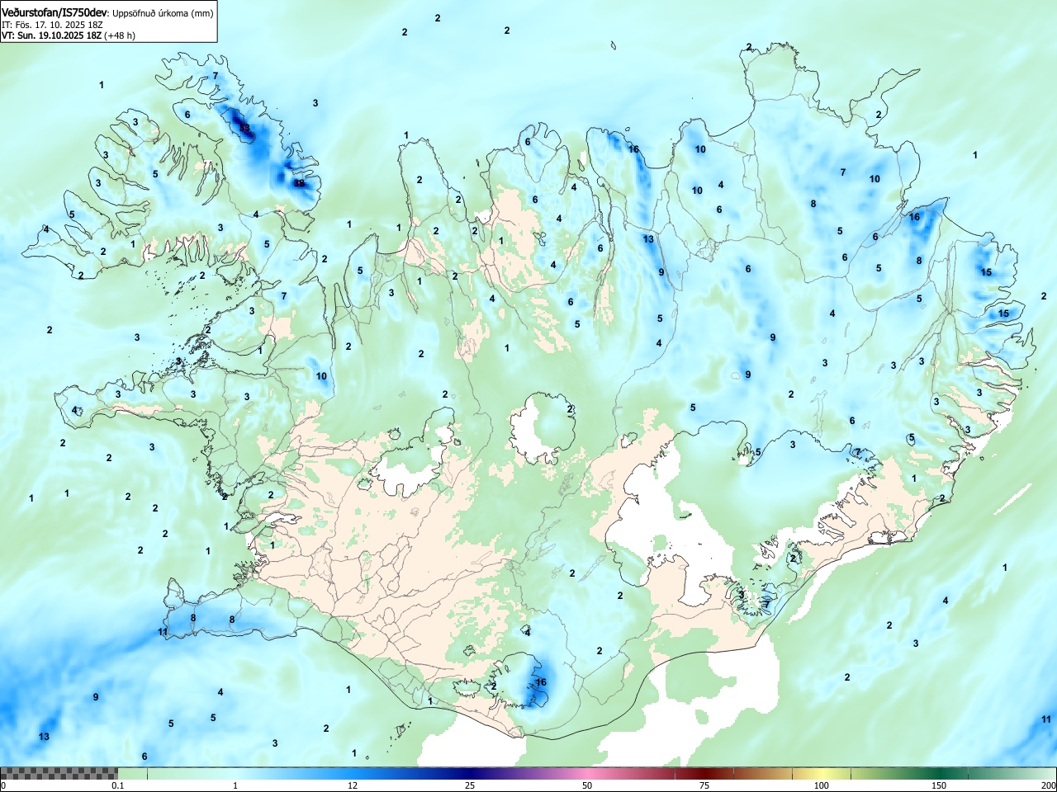Click the "0.1" color scale label

pyautogui.click(x=118, y=785)
